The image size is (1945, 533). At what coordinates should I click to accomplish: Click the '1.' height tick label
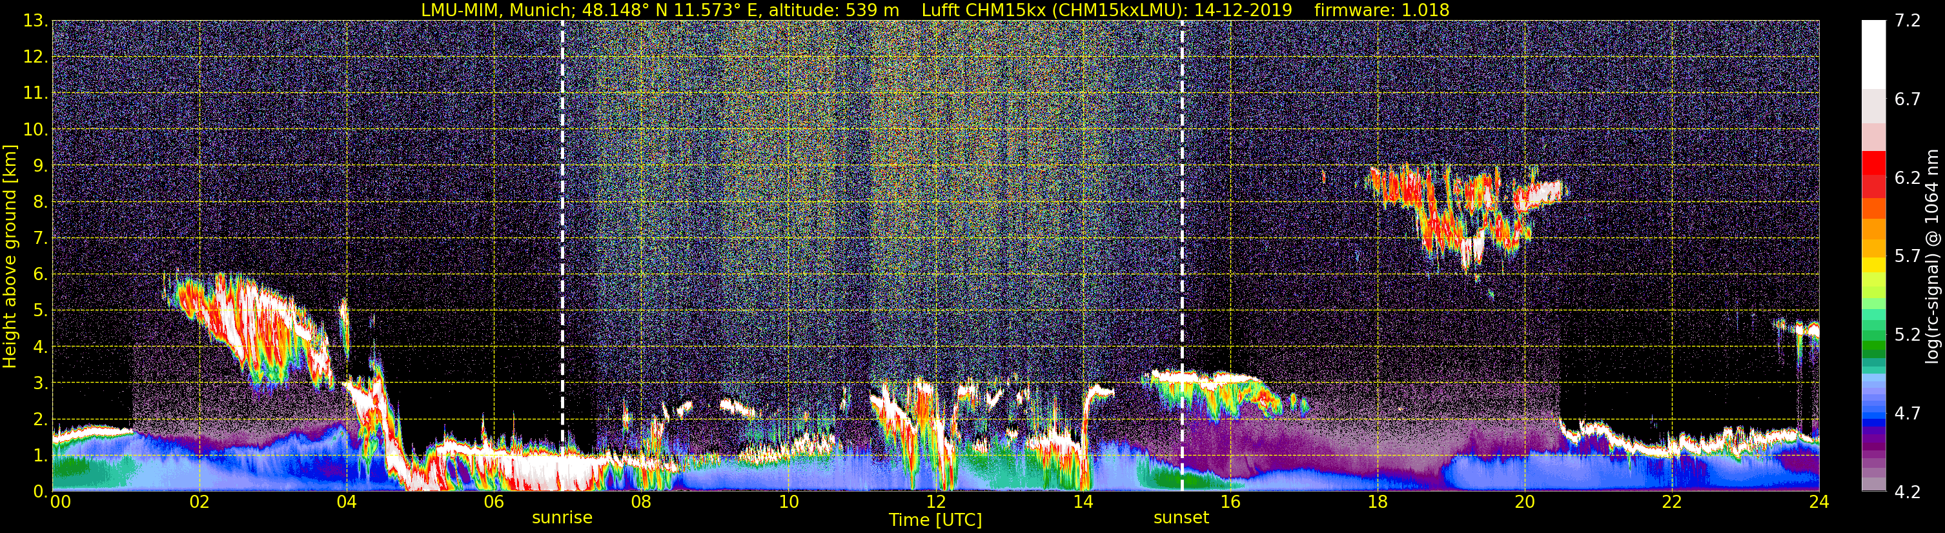coord(40,455)
